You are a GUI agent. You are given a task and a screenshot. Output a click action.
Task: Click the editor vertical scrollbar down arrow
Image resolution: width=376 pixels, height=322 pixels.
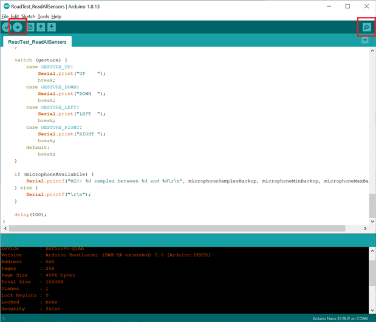(372, 221)
